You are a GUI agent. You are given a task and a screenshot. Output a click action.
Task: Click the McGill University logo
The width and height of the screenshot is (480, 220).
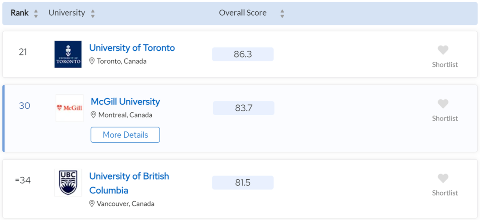point(69,108)
